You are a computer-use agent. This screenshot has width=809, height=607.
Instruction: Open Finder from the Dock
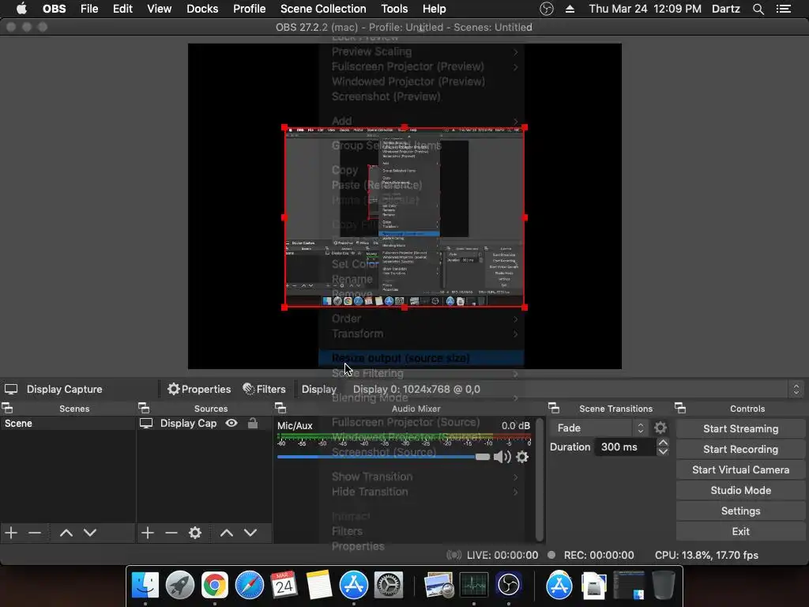[145, 586]
